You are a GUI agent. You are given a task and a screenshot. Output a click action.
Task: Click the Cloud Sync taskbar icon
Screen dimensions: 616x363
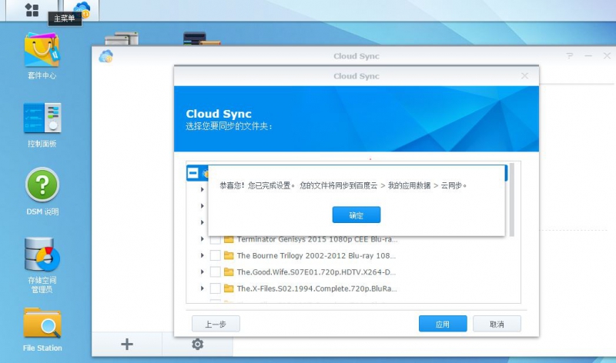(82, 10)
